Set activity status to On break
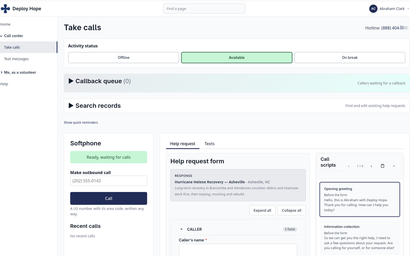Image resolution: width=410 pixels, height=256 pixels. [350, 57]
